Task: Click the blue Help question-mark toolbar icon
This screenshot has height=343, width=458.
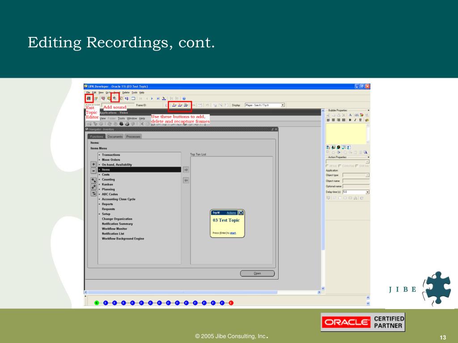Action: coord(184,99)
